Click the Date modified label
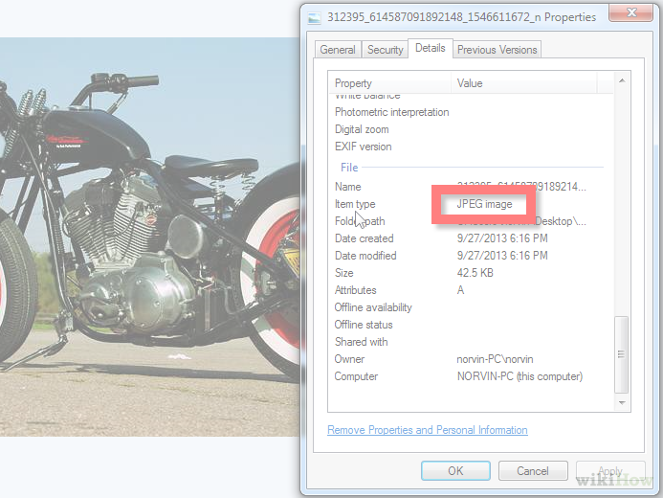Viewport: 663px width, 498px height. coord(365,256)
